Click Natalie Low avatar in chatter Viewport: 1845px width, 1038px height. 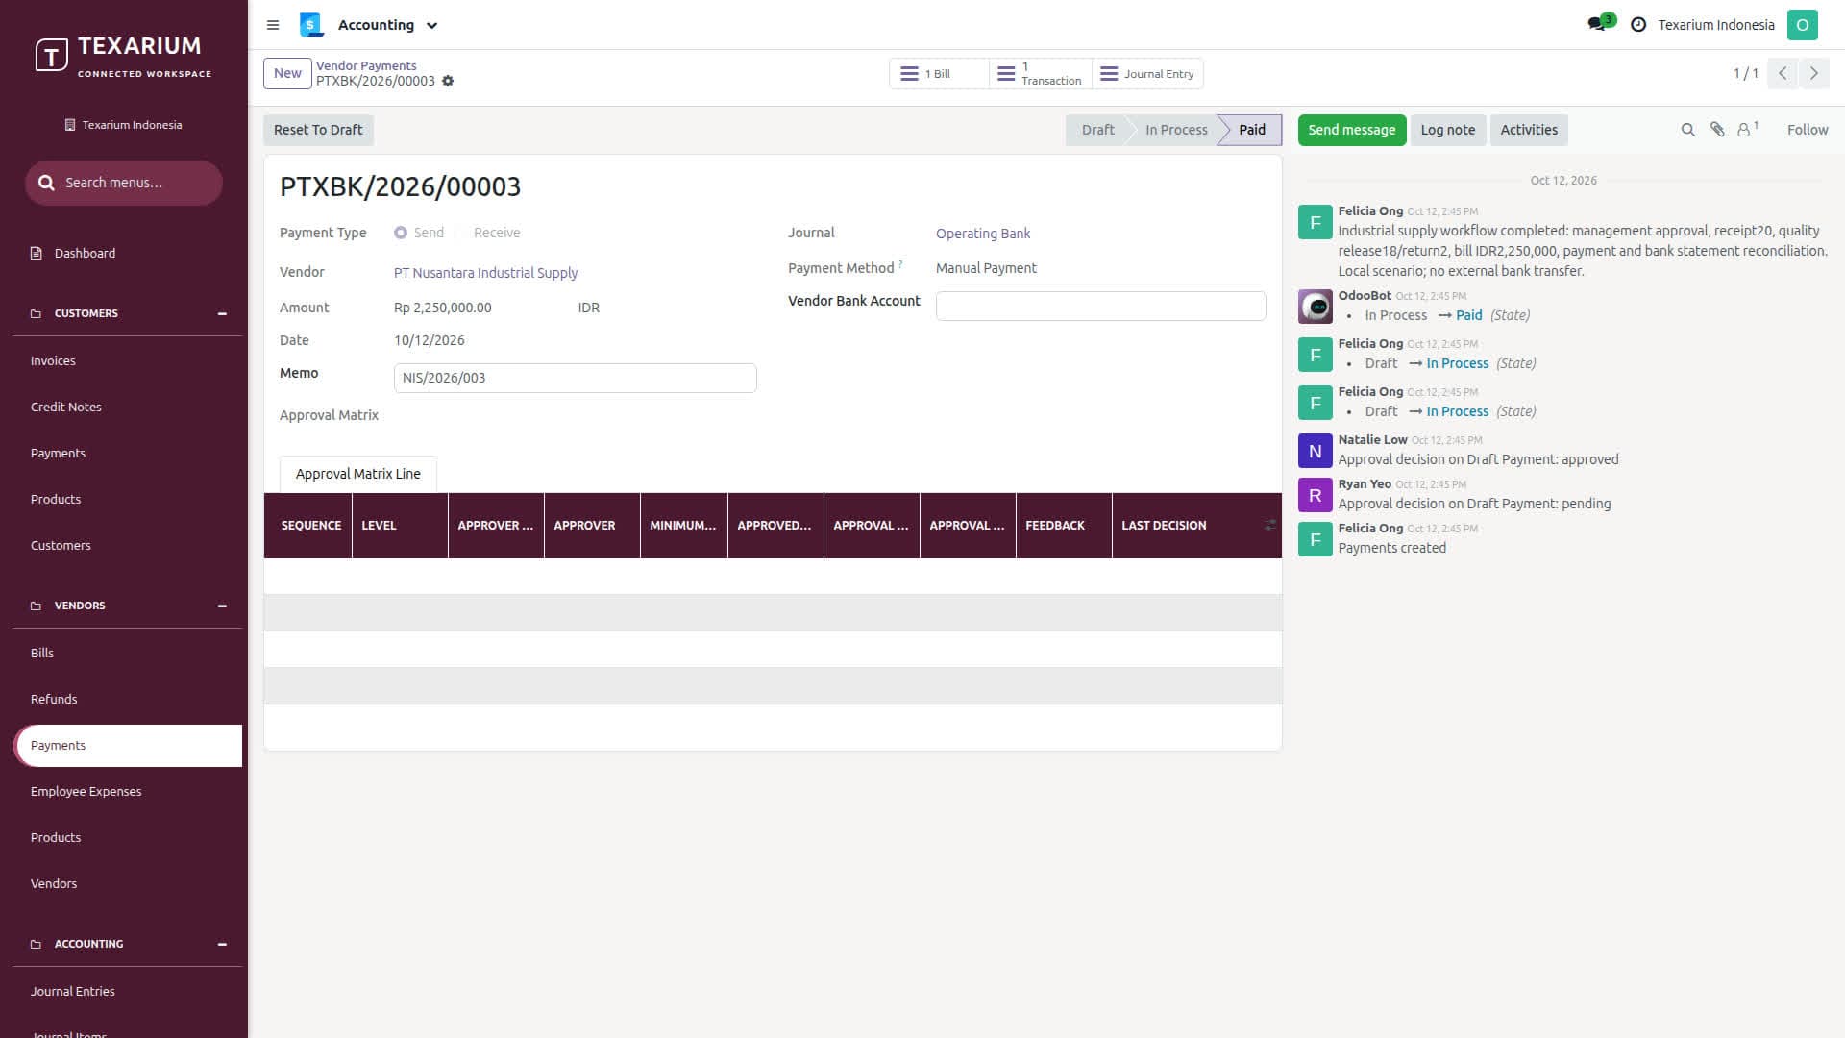pos(1315,451)
